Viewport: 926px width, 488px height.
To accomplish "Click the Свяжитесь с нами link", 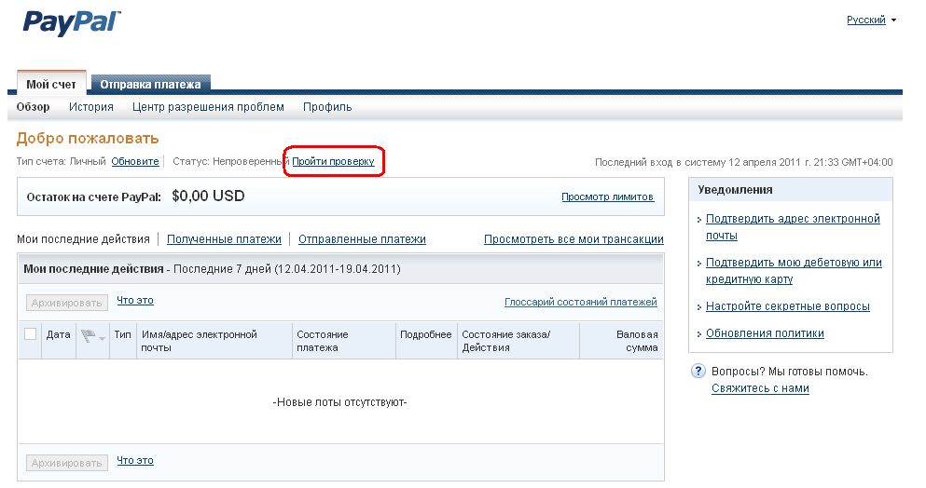I will (760, 388).
